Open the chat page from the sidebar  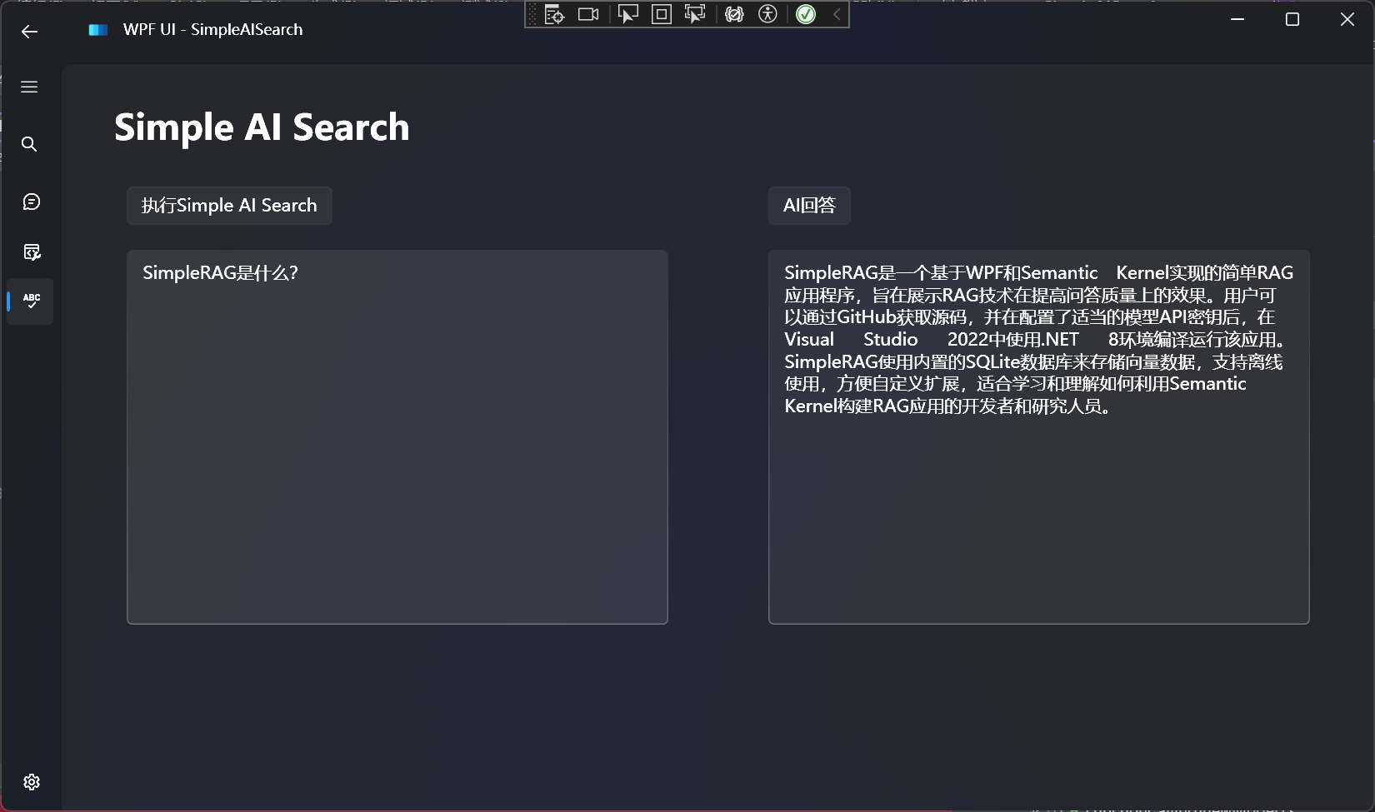31,202
